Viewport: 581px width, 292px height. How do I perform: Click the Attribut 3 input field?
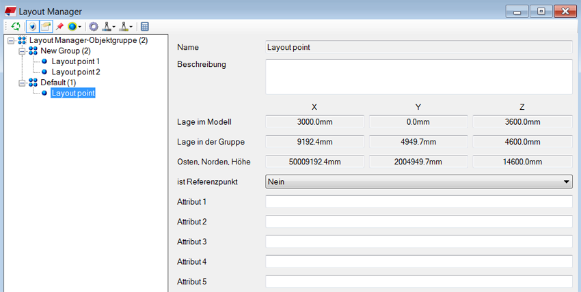418,242
